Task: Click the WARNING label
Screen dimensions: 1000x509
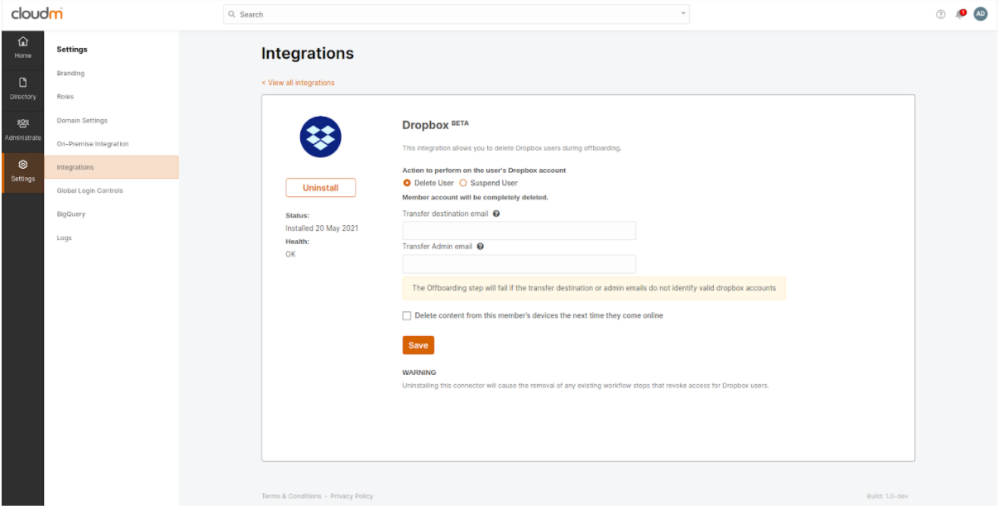Action: [419, 372]
